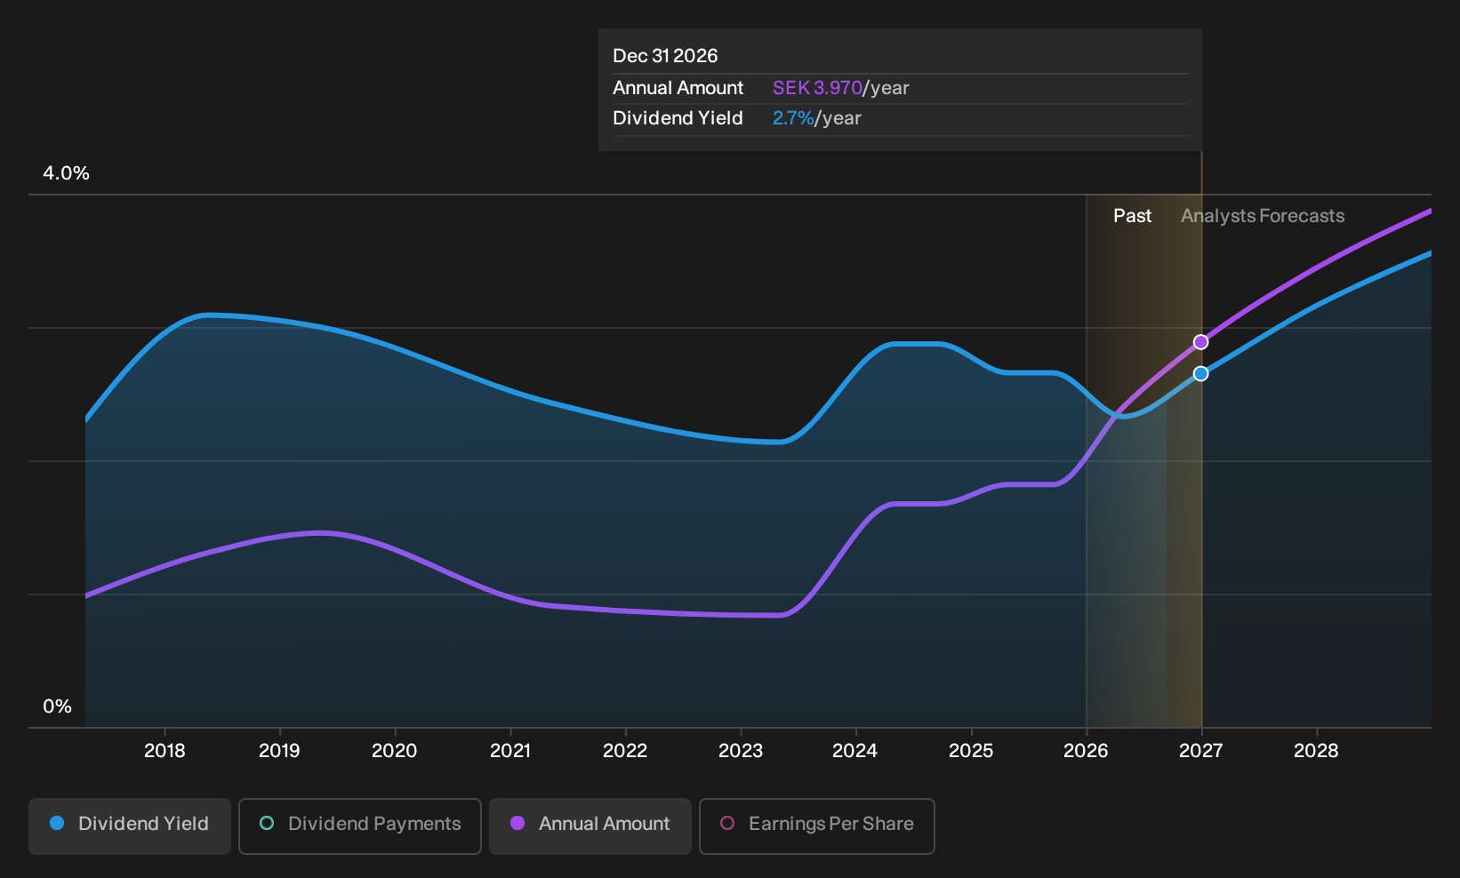Click the 2023 x-axis label
Image resolution: width=1460 pixels, height=878 pixels.
coord(741,751)
